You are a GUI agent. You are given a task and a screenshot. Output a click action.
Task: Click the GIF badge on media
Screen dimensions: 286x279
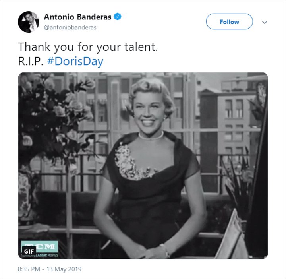click(x=29, y=251)
